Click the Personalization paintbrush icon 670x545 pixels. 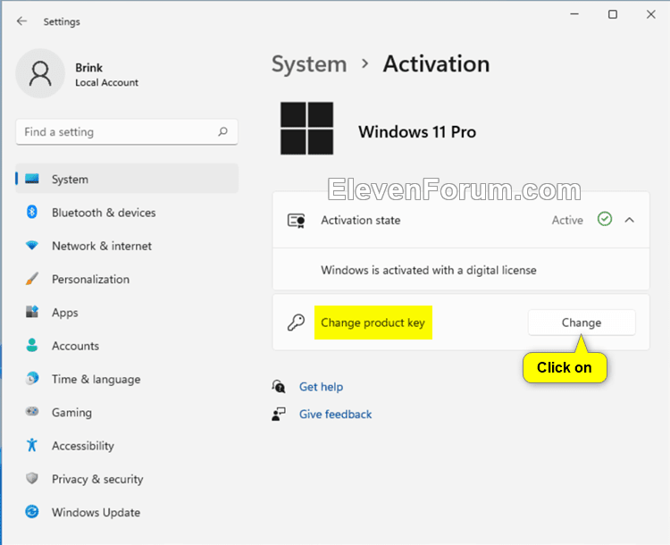(32, 279)
